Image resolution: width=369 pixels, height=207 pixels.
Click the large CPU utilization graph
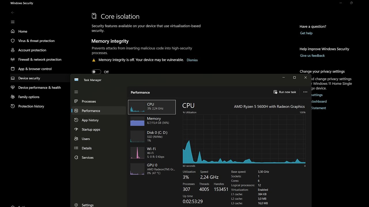pyautogui.click(x=244, y=139)
